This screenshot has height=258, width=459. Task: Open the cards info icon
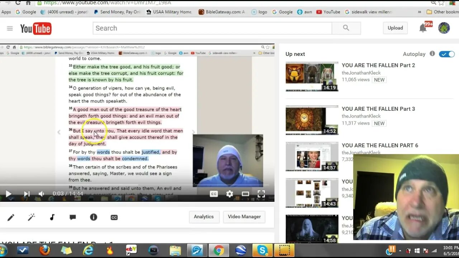click(94, 217)
